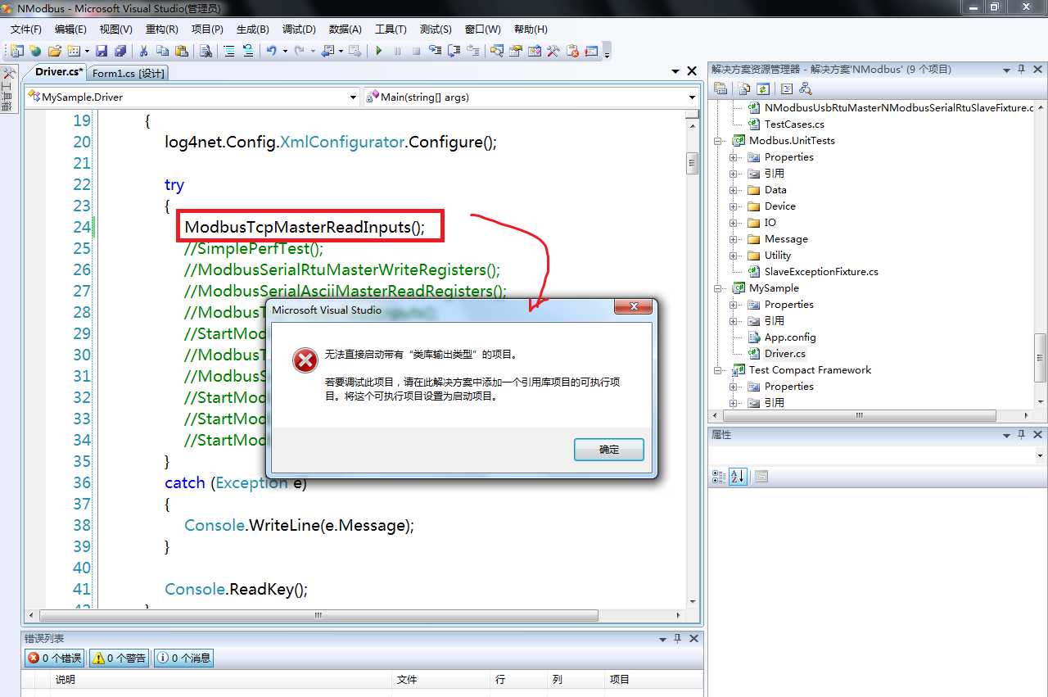The height and width of the screenshot is (697, 1048).
Task: Open the MySample.Driver class dropdown
Action: click(x=354, y=97)
